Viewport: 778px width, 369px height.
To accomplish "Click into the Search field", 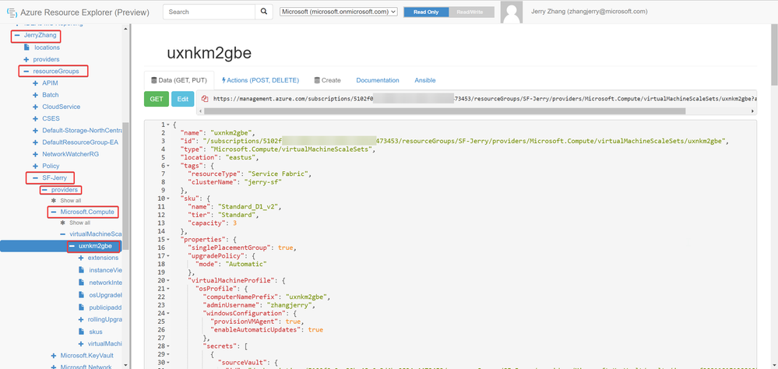I will click(x=209, y=12).
